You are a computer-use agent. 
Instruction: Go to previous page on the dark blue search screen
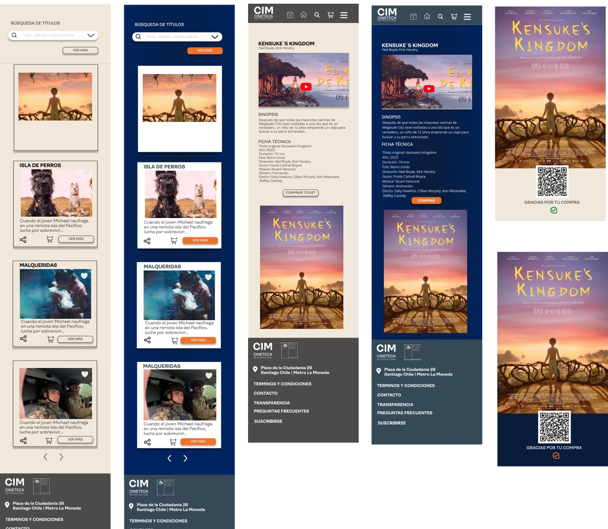[x=169, y=458]
